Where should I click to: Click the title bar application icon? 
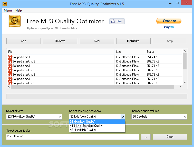[x=5, y=4]
